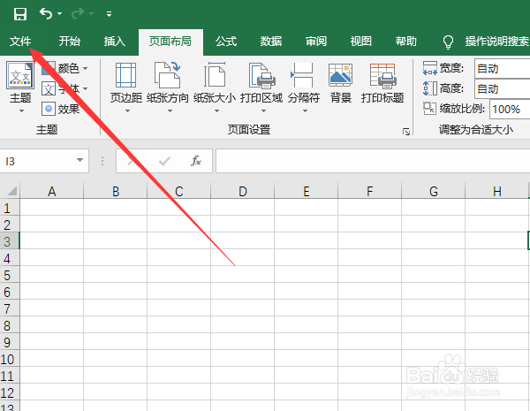Viewport: 530px width, 411px height.
Task: Open the 颜色 theme colors dropdown
Action: pyautogui.click(x=64, y=68)
